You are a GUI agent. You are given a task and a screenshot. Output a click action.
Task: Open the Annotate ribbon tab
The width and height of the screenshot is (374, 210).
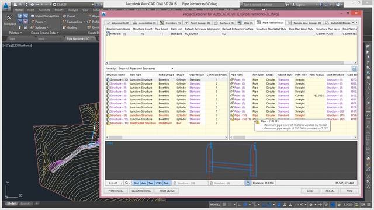click(44, 10)
